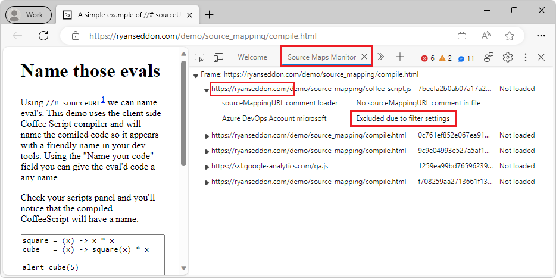Expand compile.html entry with hash 0c761ef852e067ea91

(x=207, y=136)
